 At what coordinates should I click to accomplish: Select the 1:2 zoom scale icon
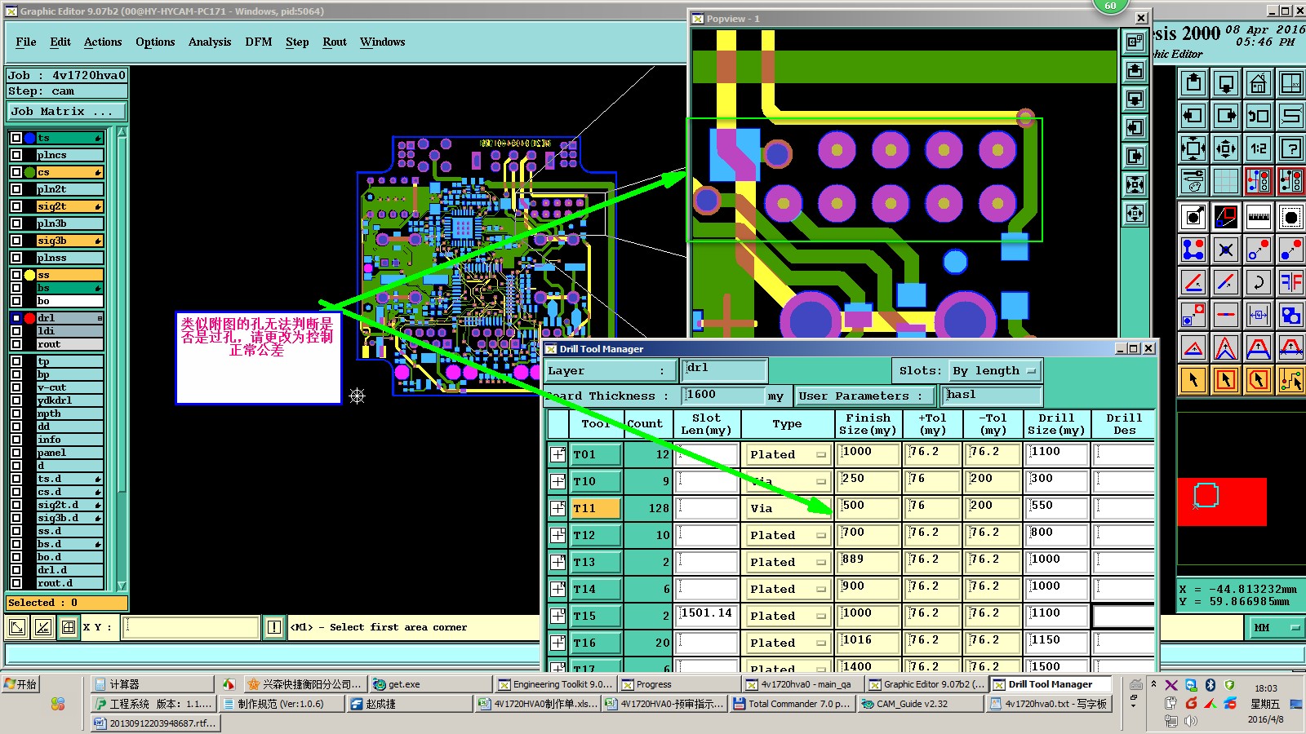click(x=1259, y=148)
